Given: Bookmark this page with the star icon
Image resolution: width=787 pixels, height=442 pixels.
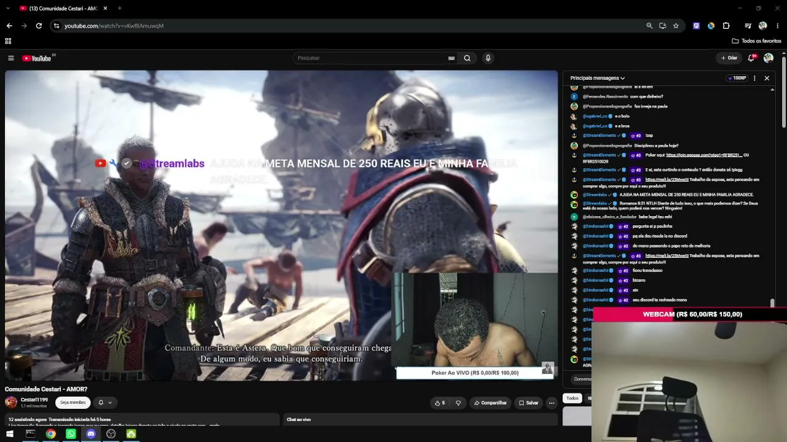Looking at the screenshot, I should coord(676,26).
